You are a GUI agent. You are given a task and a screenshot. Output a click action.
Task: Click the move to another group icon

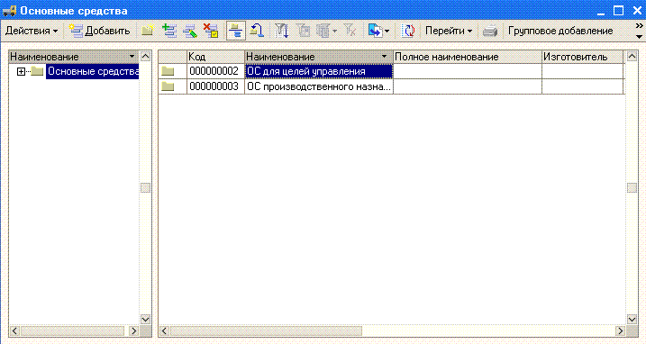257,31
